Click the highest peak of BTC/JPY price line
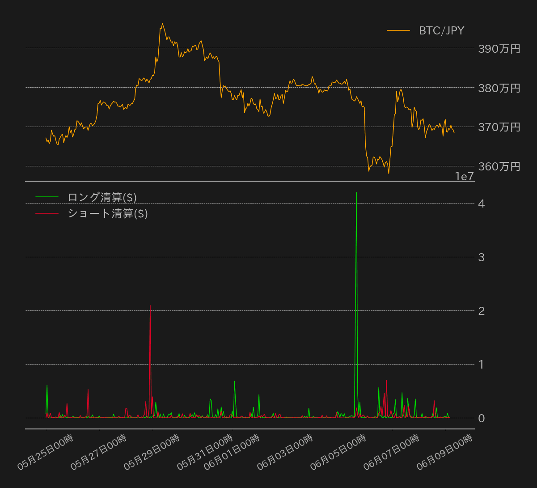Screen dimensions: 537x488 (x=162, y=24)
